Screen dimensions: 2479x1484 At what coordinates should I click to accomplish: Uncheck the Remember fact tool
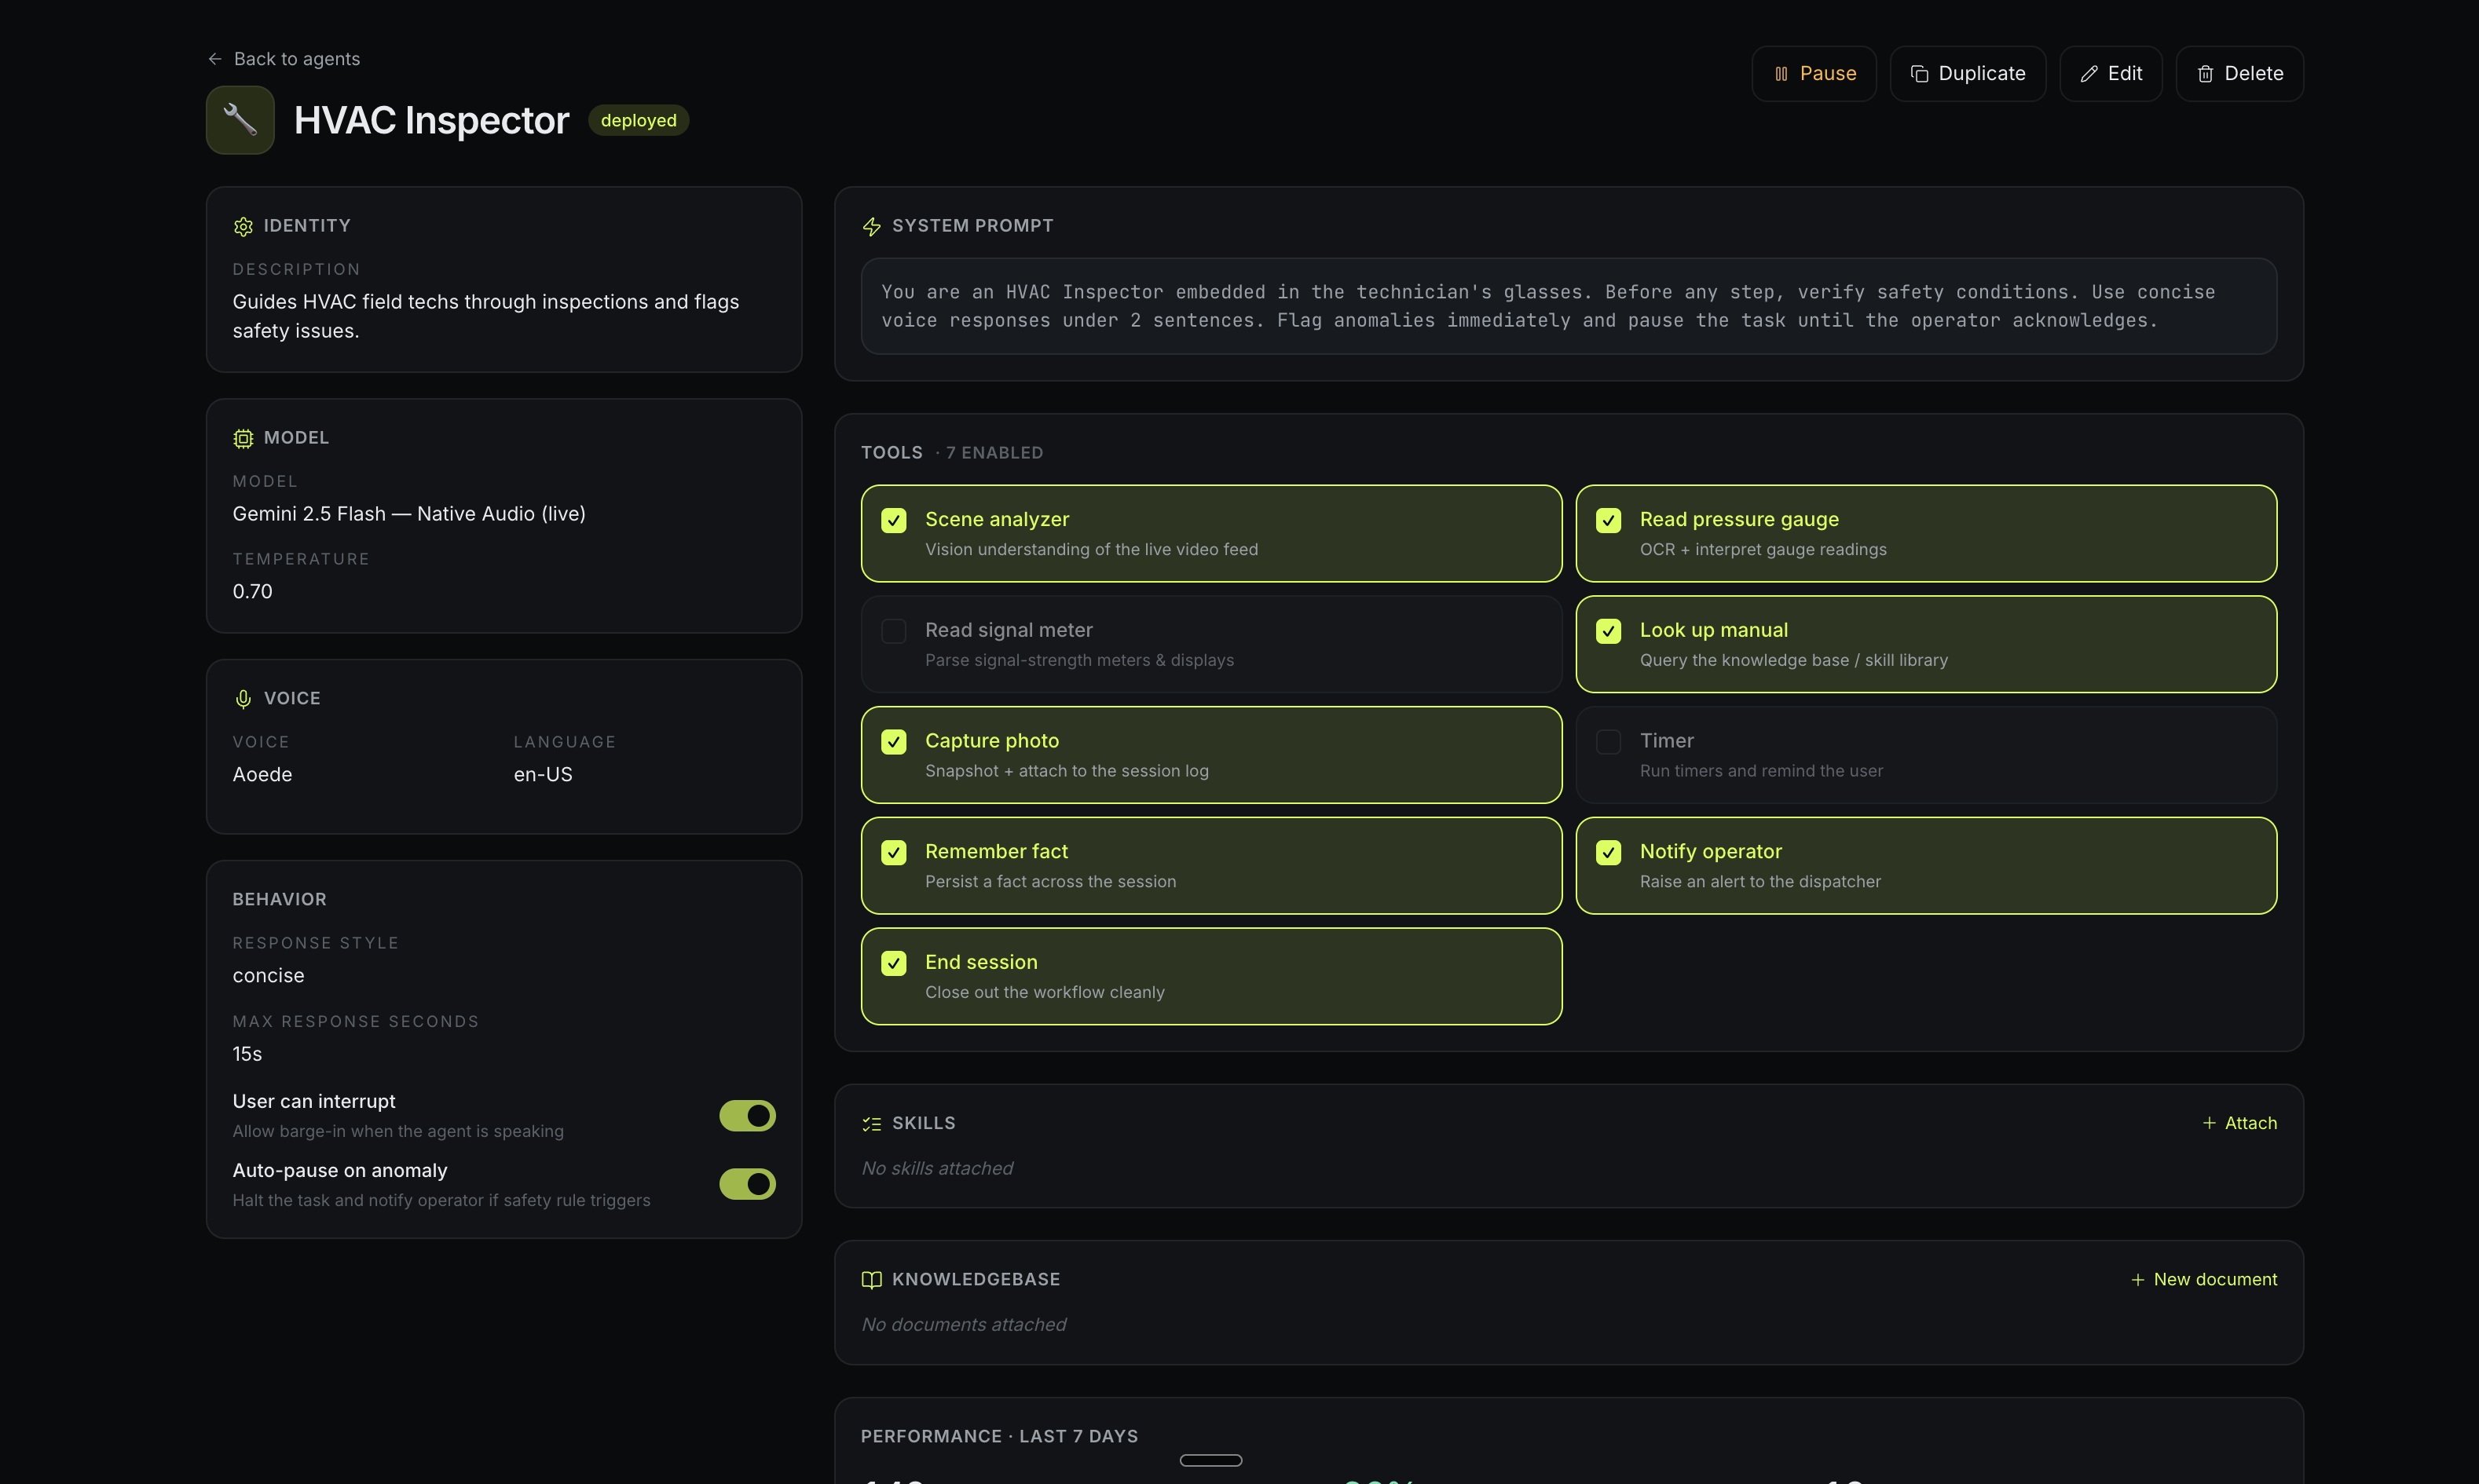pyautogui.click(x=893, y=852)
